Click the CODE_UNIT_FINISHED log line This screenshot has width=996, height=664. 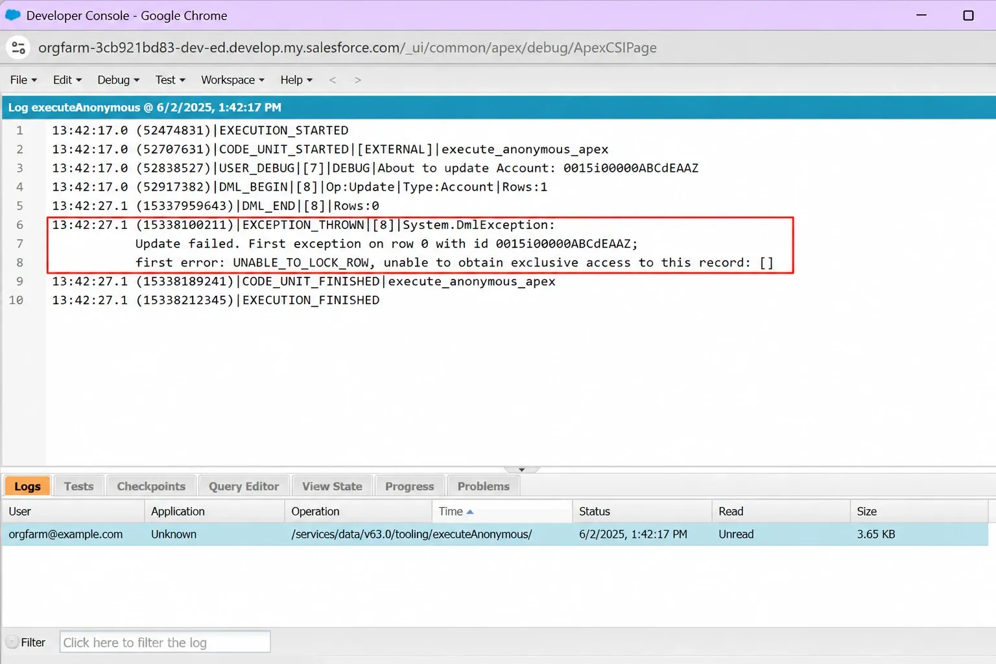(x=303, y=281)
